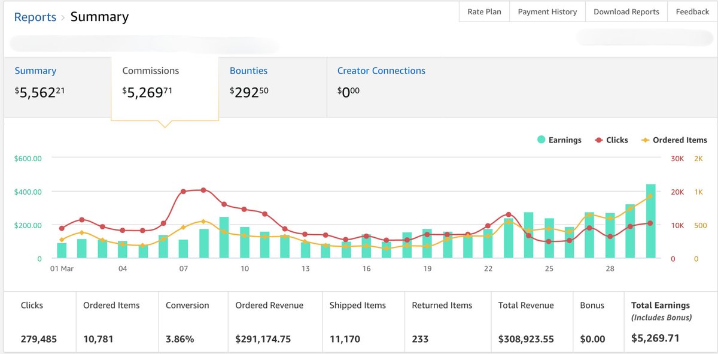Select the Commissions tab
The width and height of the screenshot is (718, 354).
(x=165, y=88)
